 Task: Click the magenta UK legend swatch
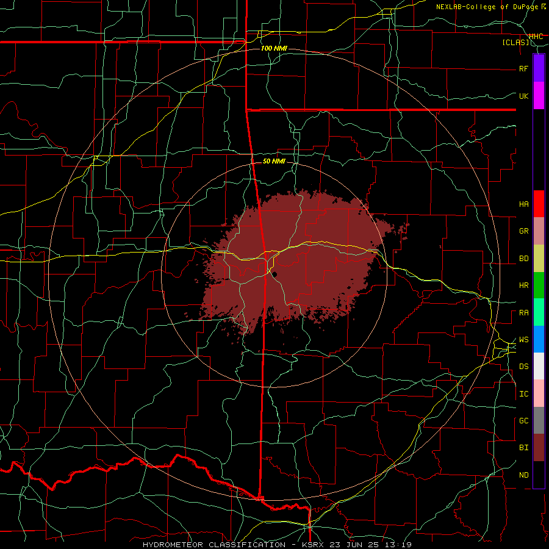coord(539,96)
